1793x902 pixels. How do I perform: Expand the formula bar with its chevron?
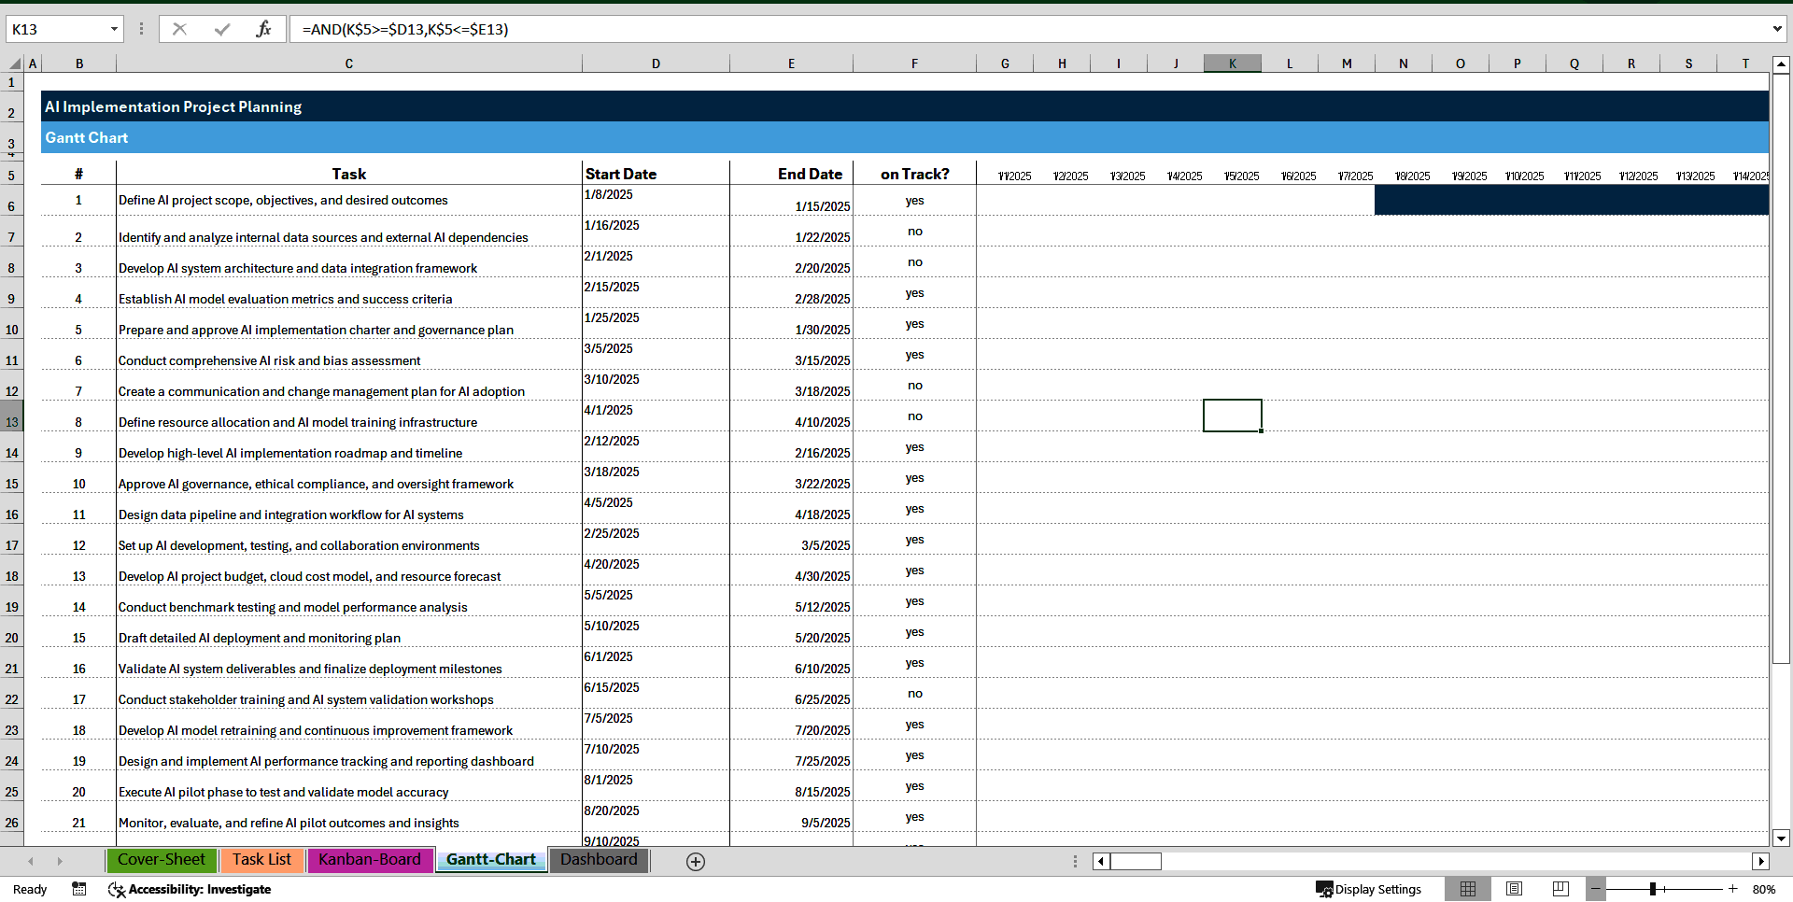(x=1776, y=29)
